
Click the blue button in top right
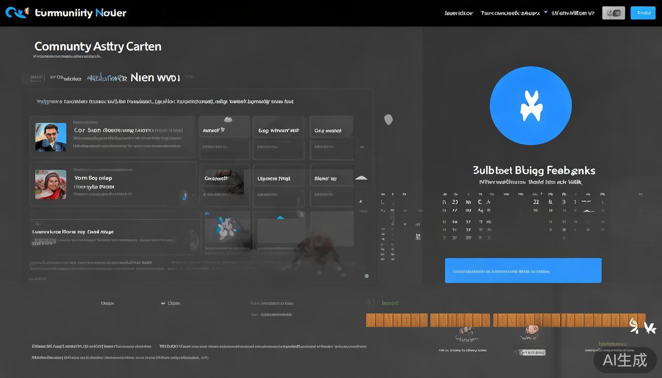[643, 13]
